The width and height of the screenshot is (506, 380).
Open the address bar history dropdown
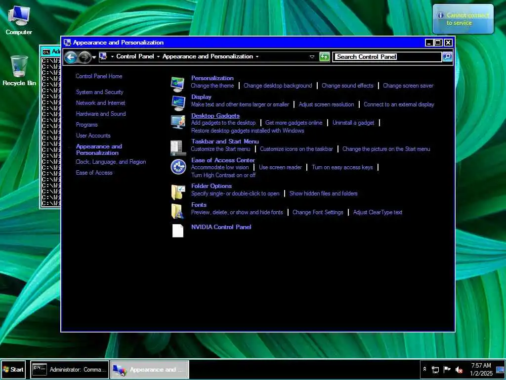[312, 57]
